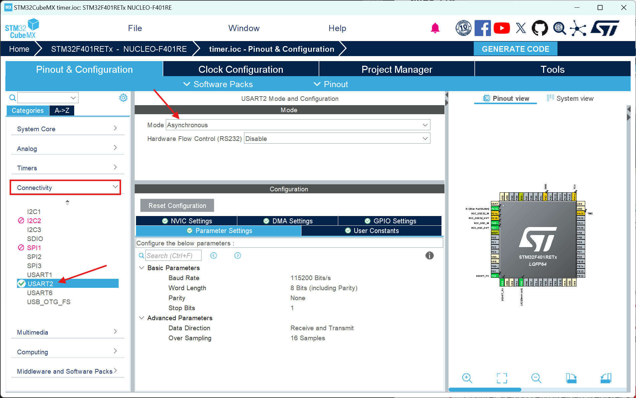Click the GENERATE CODE button
636x398 pixels.
click(x=515, y=49)
